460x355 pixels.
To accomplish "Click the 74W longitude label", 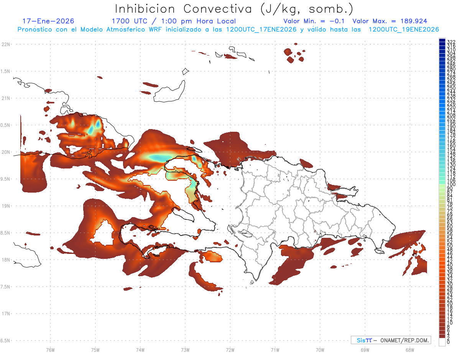I will (140, 349).
